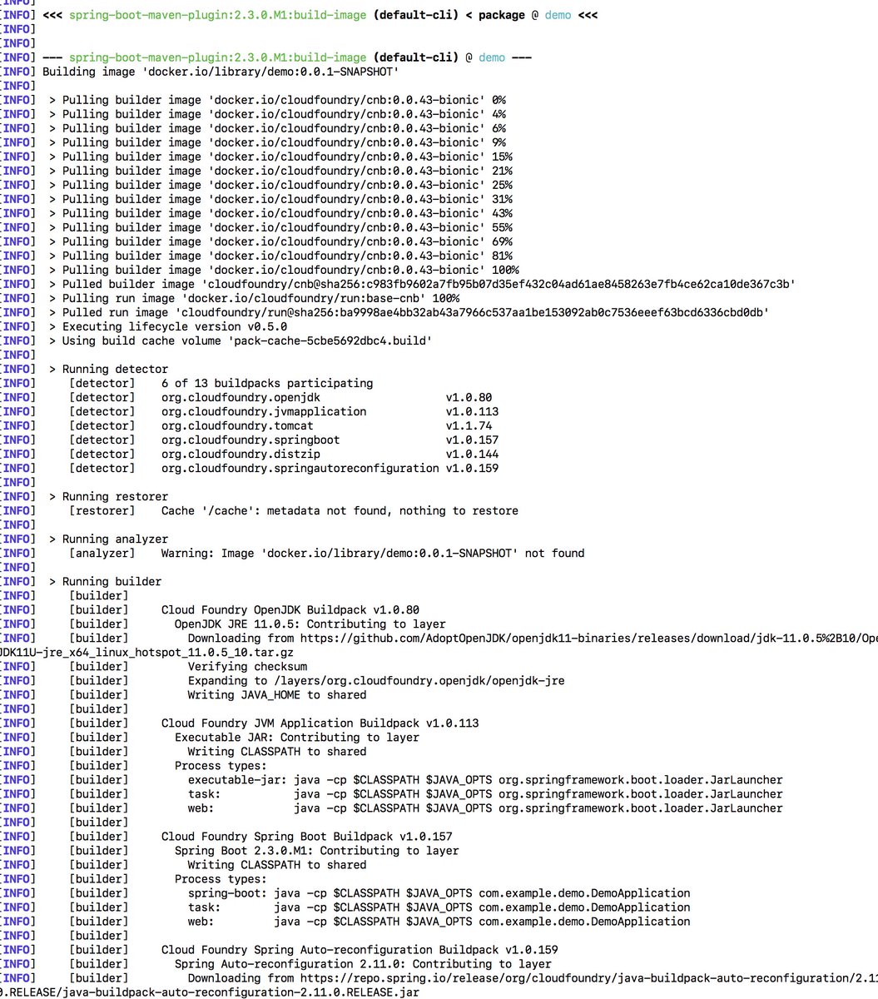Click the 'task:' JarLauncher process line
The height and width of the screenshot is (999, 878).
(485, 793)
